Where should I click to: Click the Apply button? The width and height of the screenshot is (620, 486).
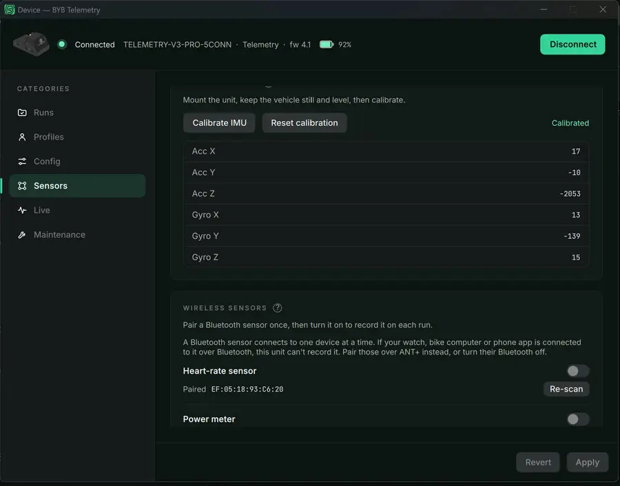pyautogui.click(x=588, y=463)
